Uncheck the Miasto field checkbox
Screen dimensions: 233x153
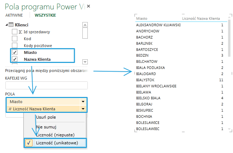pos(15,52)
